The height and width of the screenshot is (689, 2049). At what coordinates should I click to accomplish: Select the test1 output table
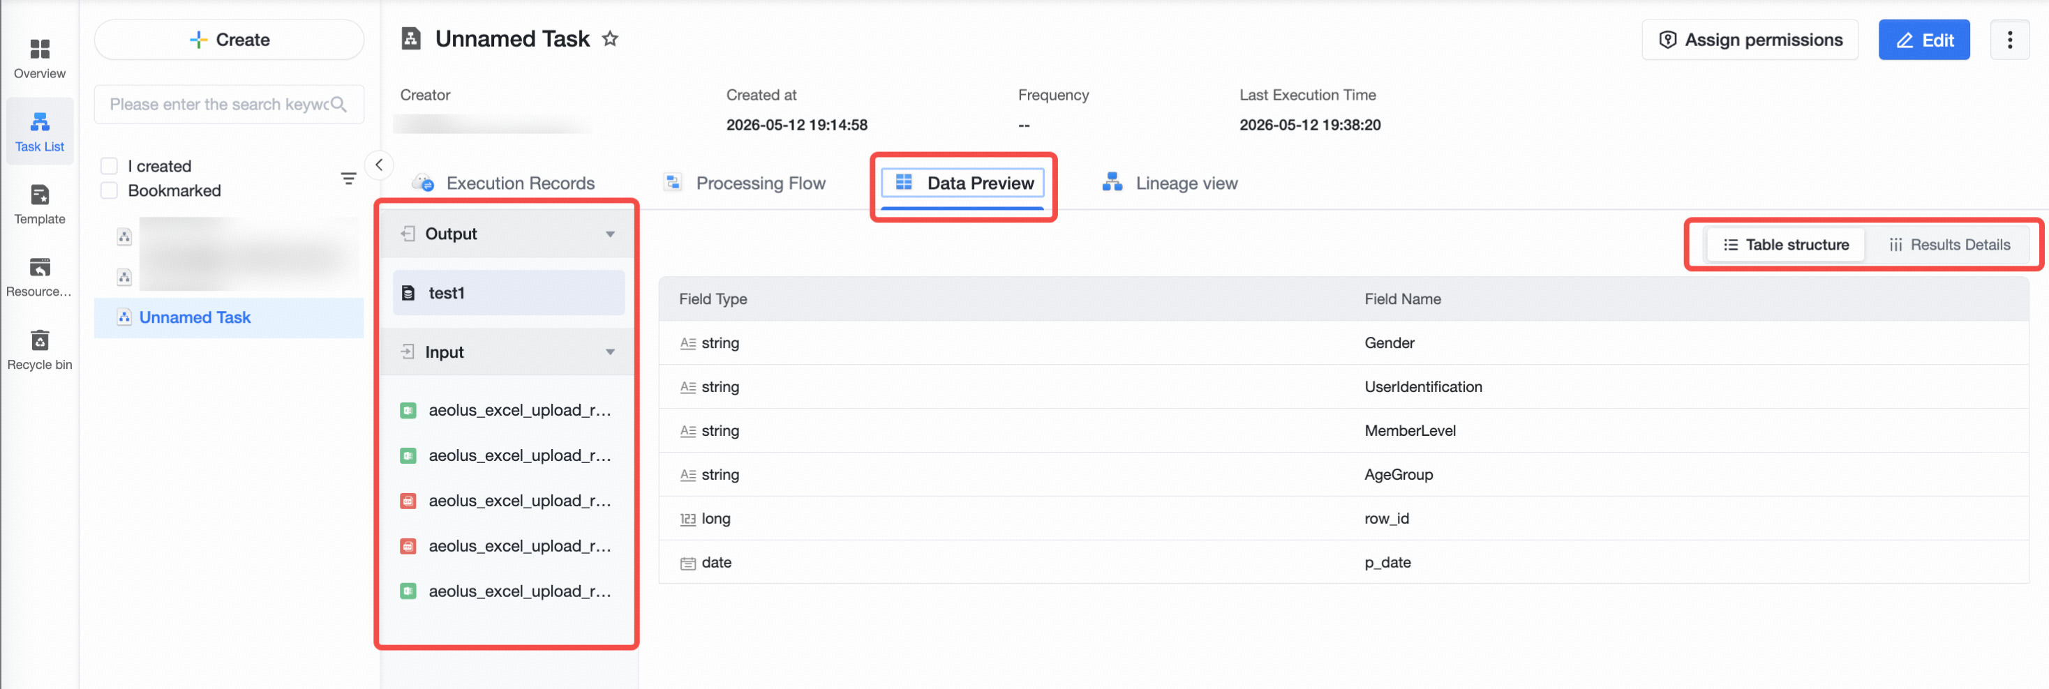508,293
